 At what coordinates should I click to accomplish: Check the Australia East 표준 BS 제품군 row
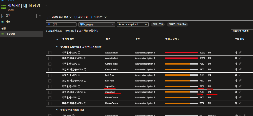(x=50, y=58)
